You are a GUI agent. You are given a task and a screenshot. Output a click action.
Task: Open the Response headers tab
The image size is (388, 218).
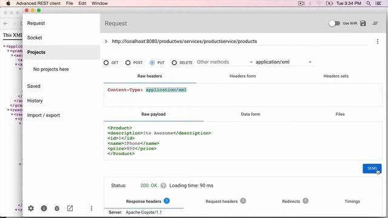click(144, 202)
